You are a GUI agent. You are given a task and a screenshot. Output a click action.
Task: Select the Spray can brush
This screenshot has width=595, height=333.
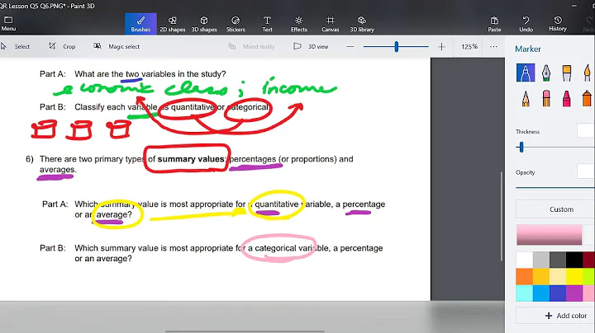pyautogui.click(x=587, y=98)
